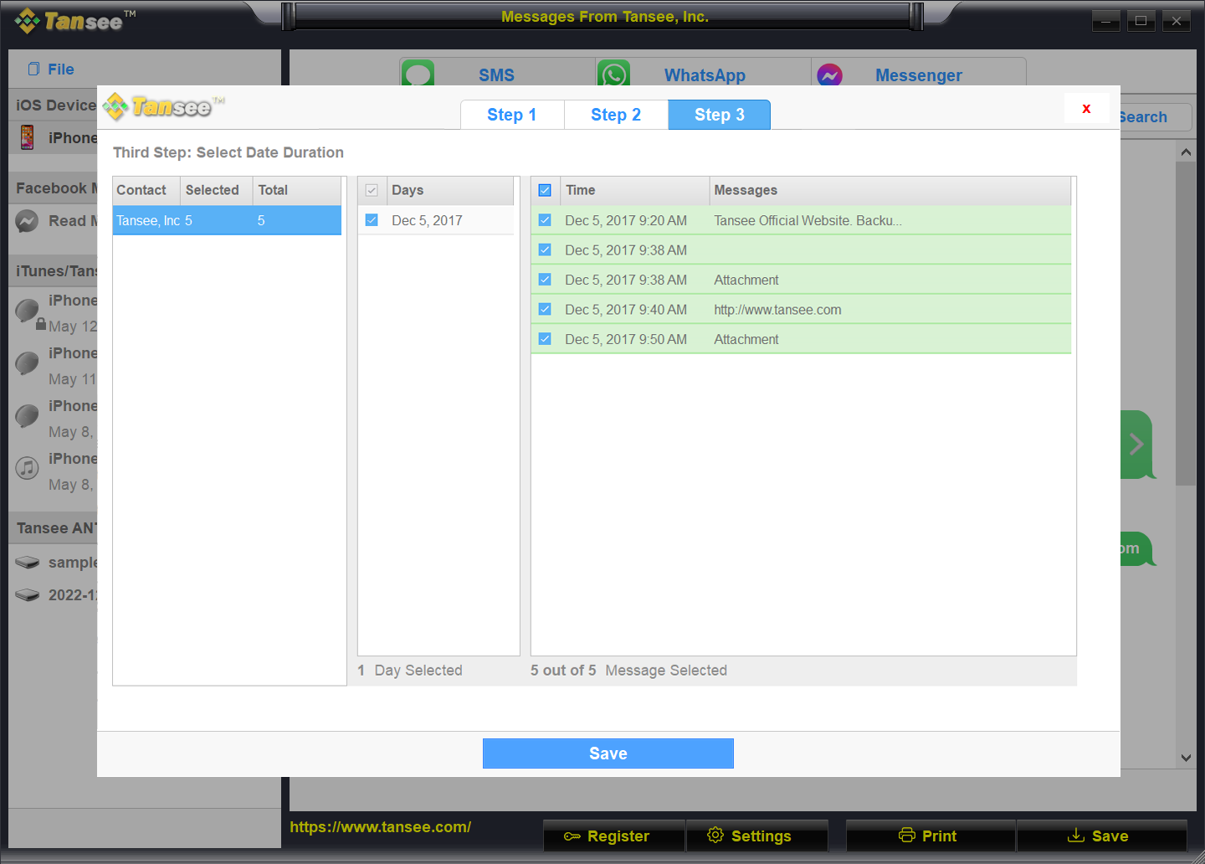This screenshot has height=864, width=1205.
Task: Click the Search button behind dialog
Action: click(x=1155, y=117)
